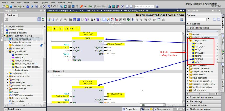Image resolution: width=225 pixels, height=111 pixels.
Task: Expand the Timer operations folder
Action: click(x=187, y=66)
